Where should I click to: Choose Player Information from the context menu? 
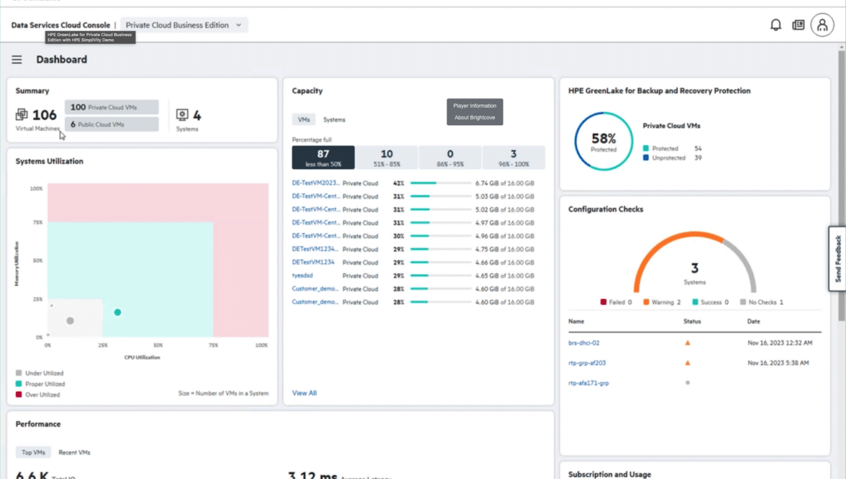(475, 106)
